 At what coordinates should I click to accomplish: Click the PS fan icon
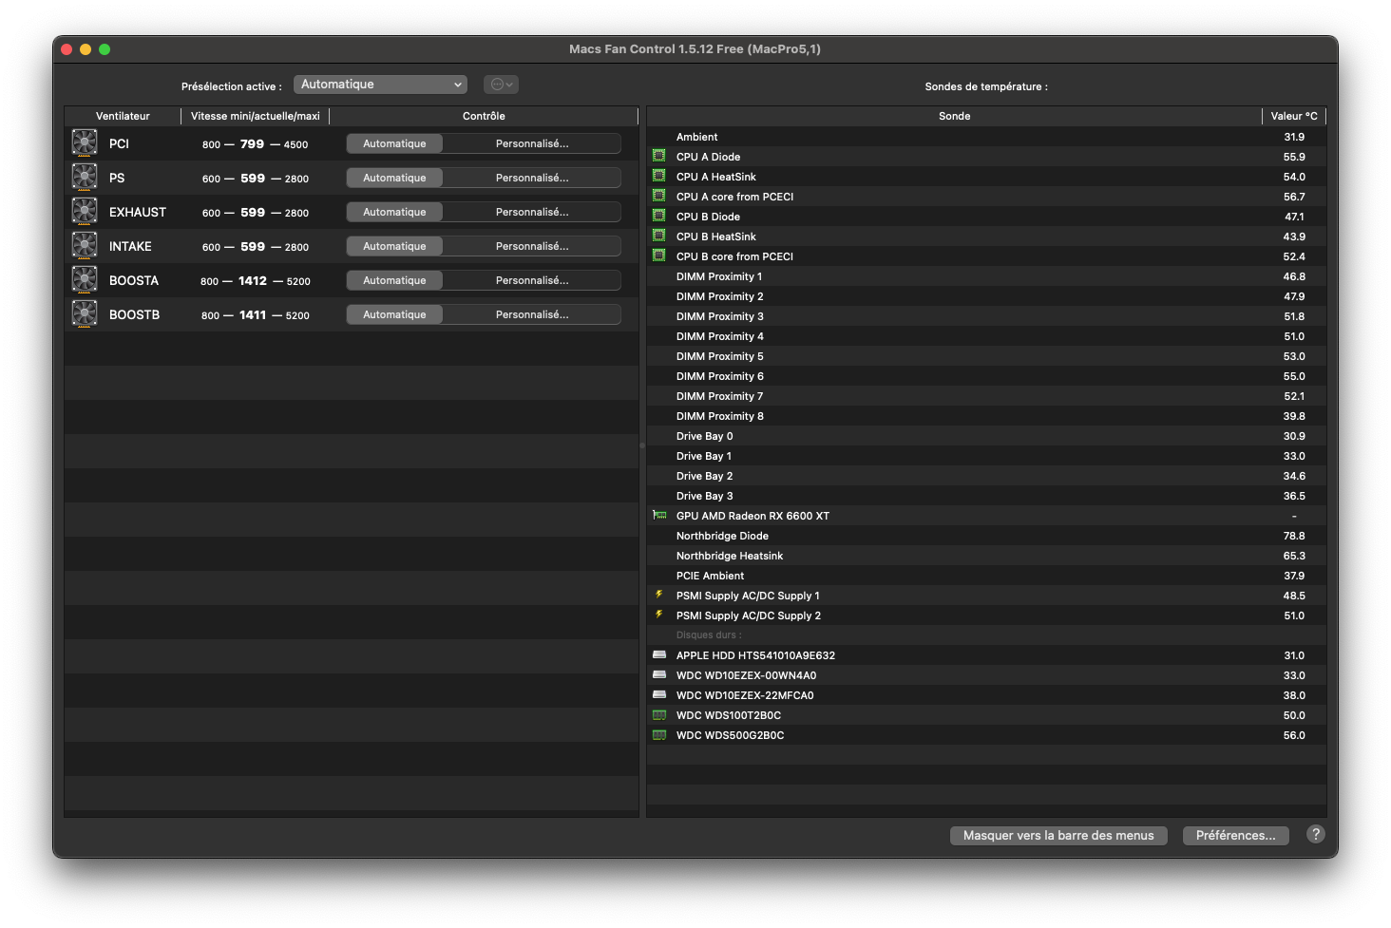[x=85, y=178]
